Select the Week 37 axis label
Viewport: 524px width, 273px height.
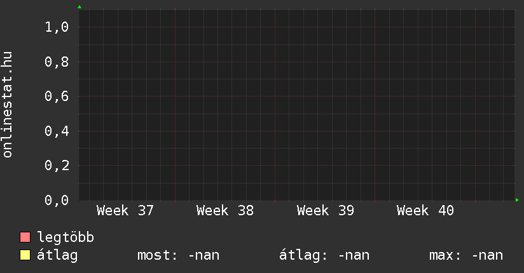click(125, 211)
